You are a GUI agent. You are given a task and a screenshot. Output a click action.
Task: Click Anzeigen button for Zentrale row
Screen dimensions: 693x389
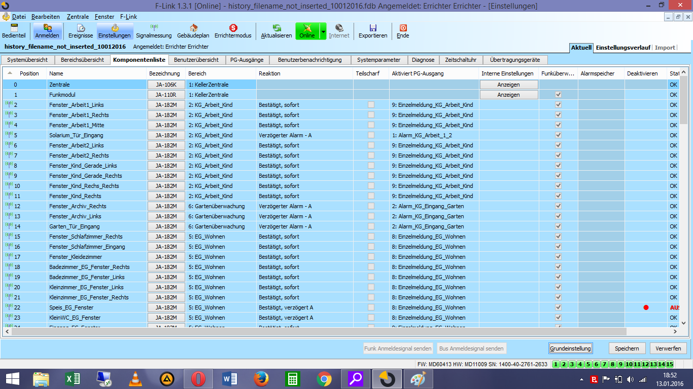(508, 85)
